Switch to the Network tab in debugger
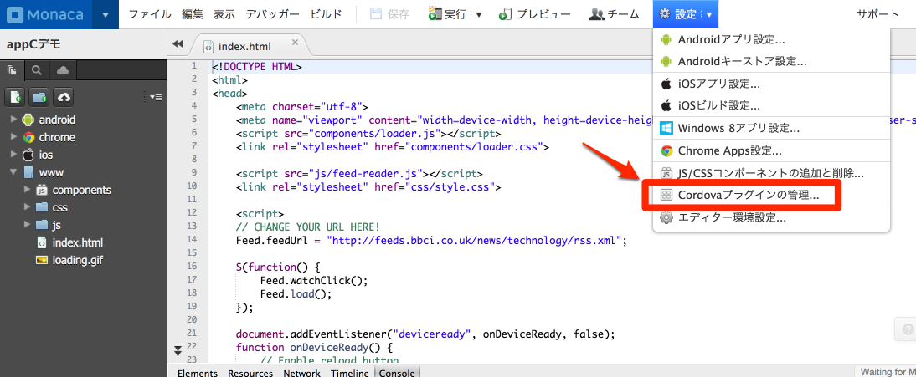916x377 pixels. (x=301, y=373)
